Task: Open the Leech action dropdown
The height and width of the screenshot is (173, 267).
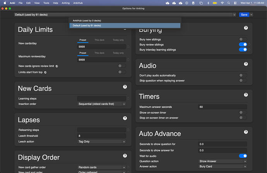Action: pyautogui.click(x=102, y=142)
